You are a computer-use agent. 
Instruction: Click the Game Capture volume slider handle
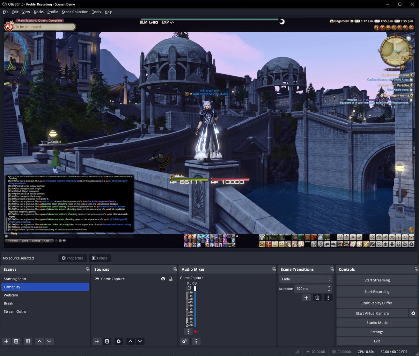pyautogui.click(x=195, y=288)
